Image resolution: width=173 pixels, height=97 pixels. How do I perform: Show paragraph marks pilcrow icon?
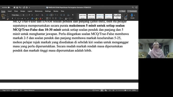pos(73,15)
